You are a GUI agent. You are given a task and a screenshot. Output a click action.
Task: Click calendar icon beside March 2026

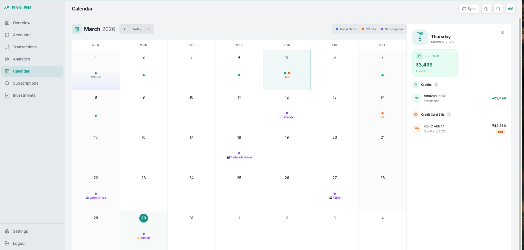(77, 29)
